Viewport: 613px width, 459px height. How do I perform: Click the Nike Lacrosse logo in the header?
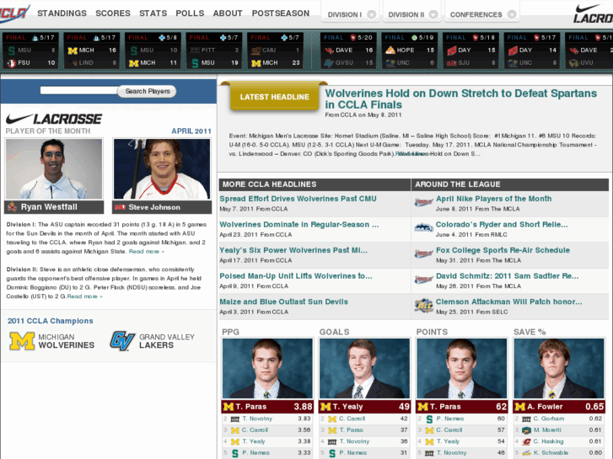tap(593, 13)
